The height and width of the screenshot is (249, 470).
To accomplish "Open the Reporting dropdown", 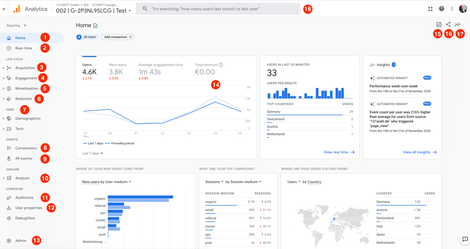I will click(17, 26).
